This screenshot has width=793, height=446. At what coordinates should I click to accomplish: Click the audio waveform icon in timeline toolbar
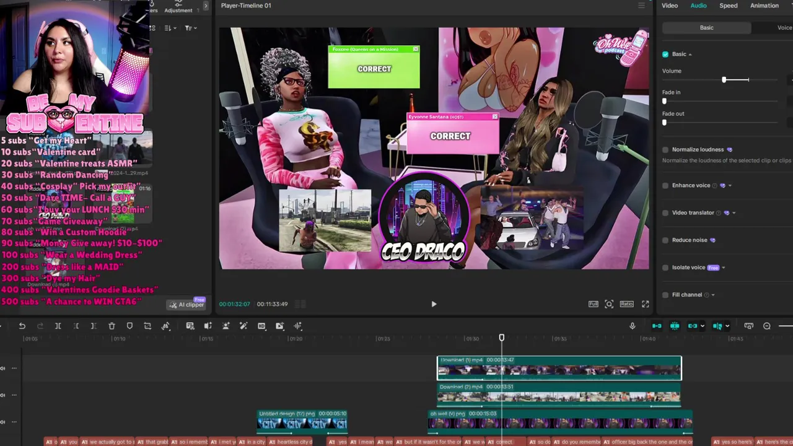(297, 326)
